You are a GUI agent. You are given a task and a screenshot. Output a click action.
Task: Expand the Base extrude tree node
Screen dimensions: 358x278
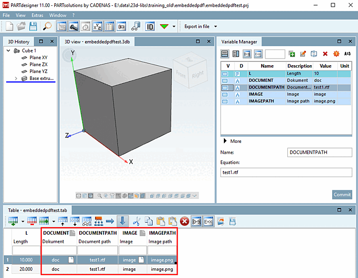[16, 78]
